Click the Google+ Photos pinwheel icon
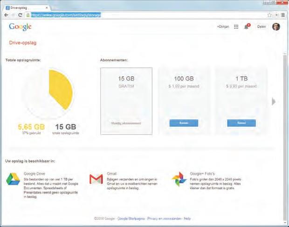 point(179,179)
